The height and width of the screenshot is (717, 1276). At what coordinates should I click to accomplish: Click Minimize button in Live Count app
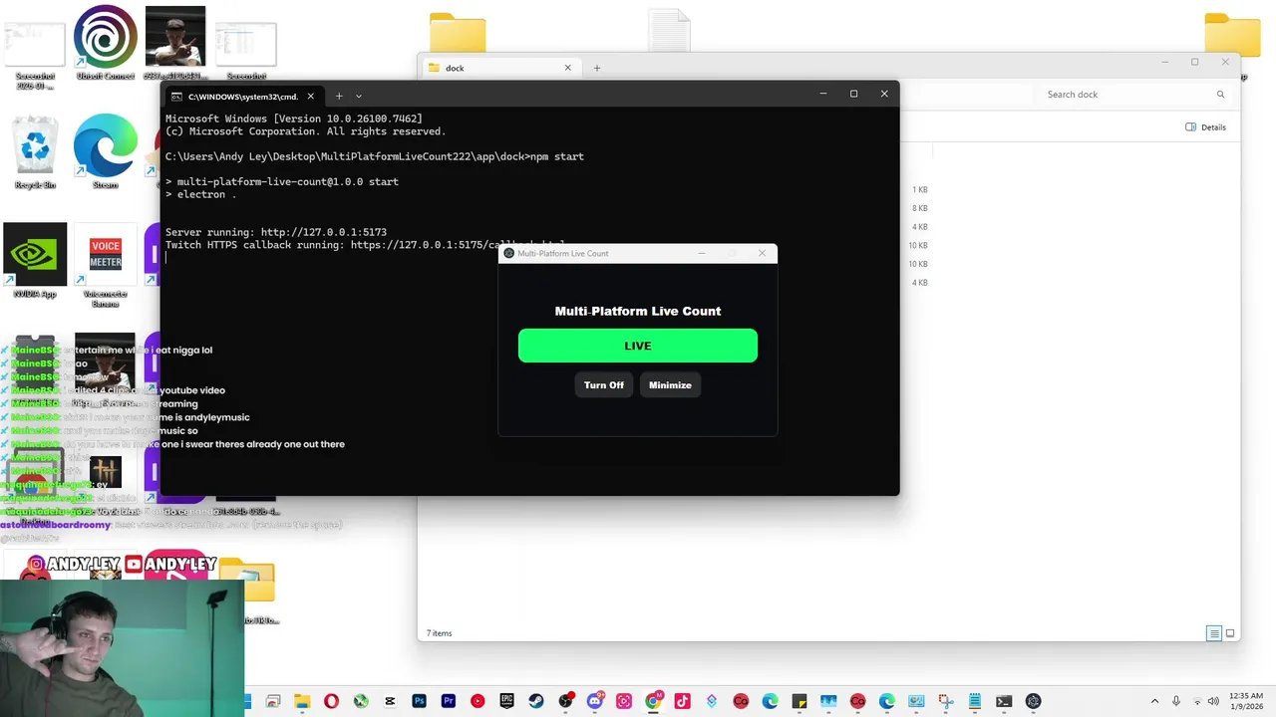(670, 385)
